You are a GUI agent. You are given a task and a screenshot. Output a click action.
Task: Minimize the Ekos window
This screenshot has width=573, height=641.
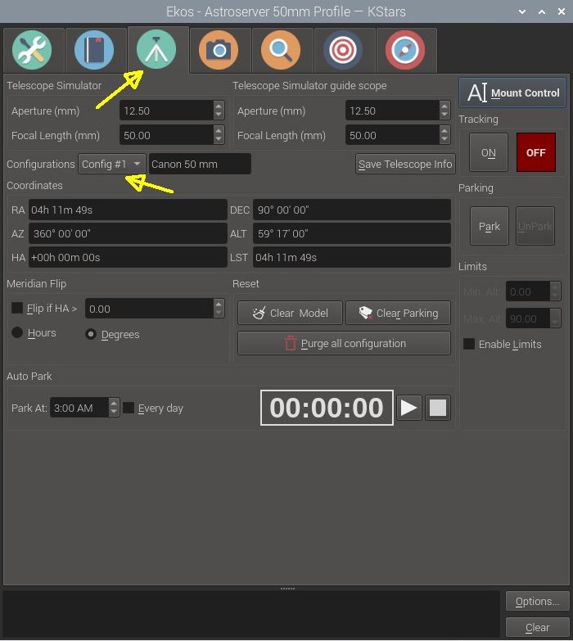coord(522,11)
